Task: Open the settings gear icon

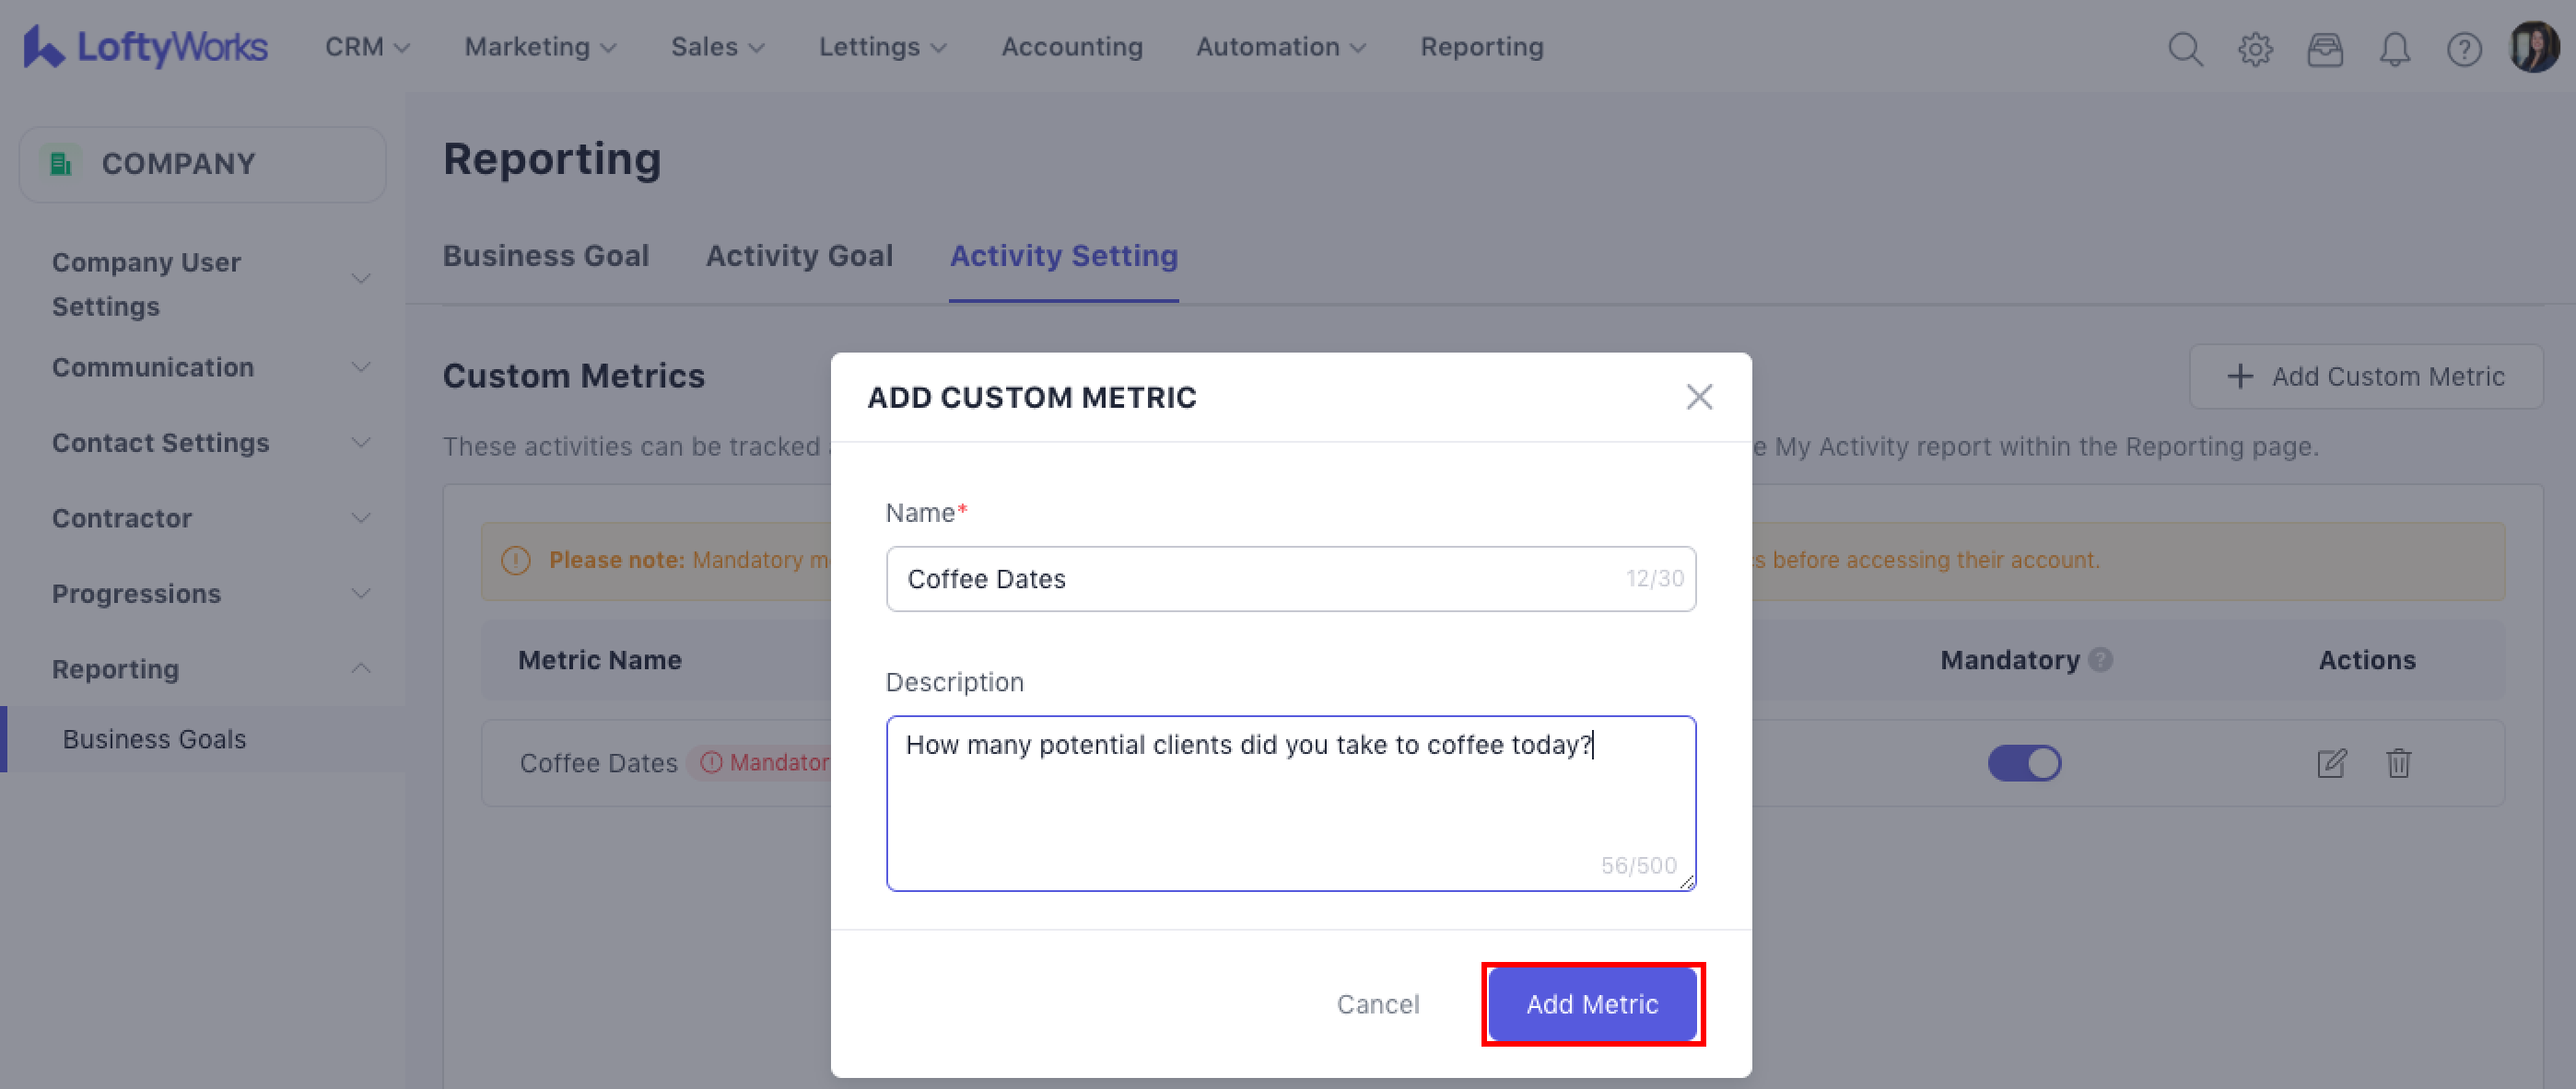Action: 2254,48
